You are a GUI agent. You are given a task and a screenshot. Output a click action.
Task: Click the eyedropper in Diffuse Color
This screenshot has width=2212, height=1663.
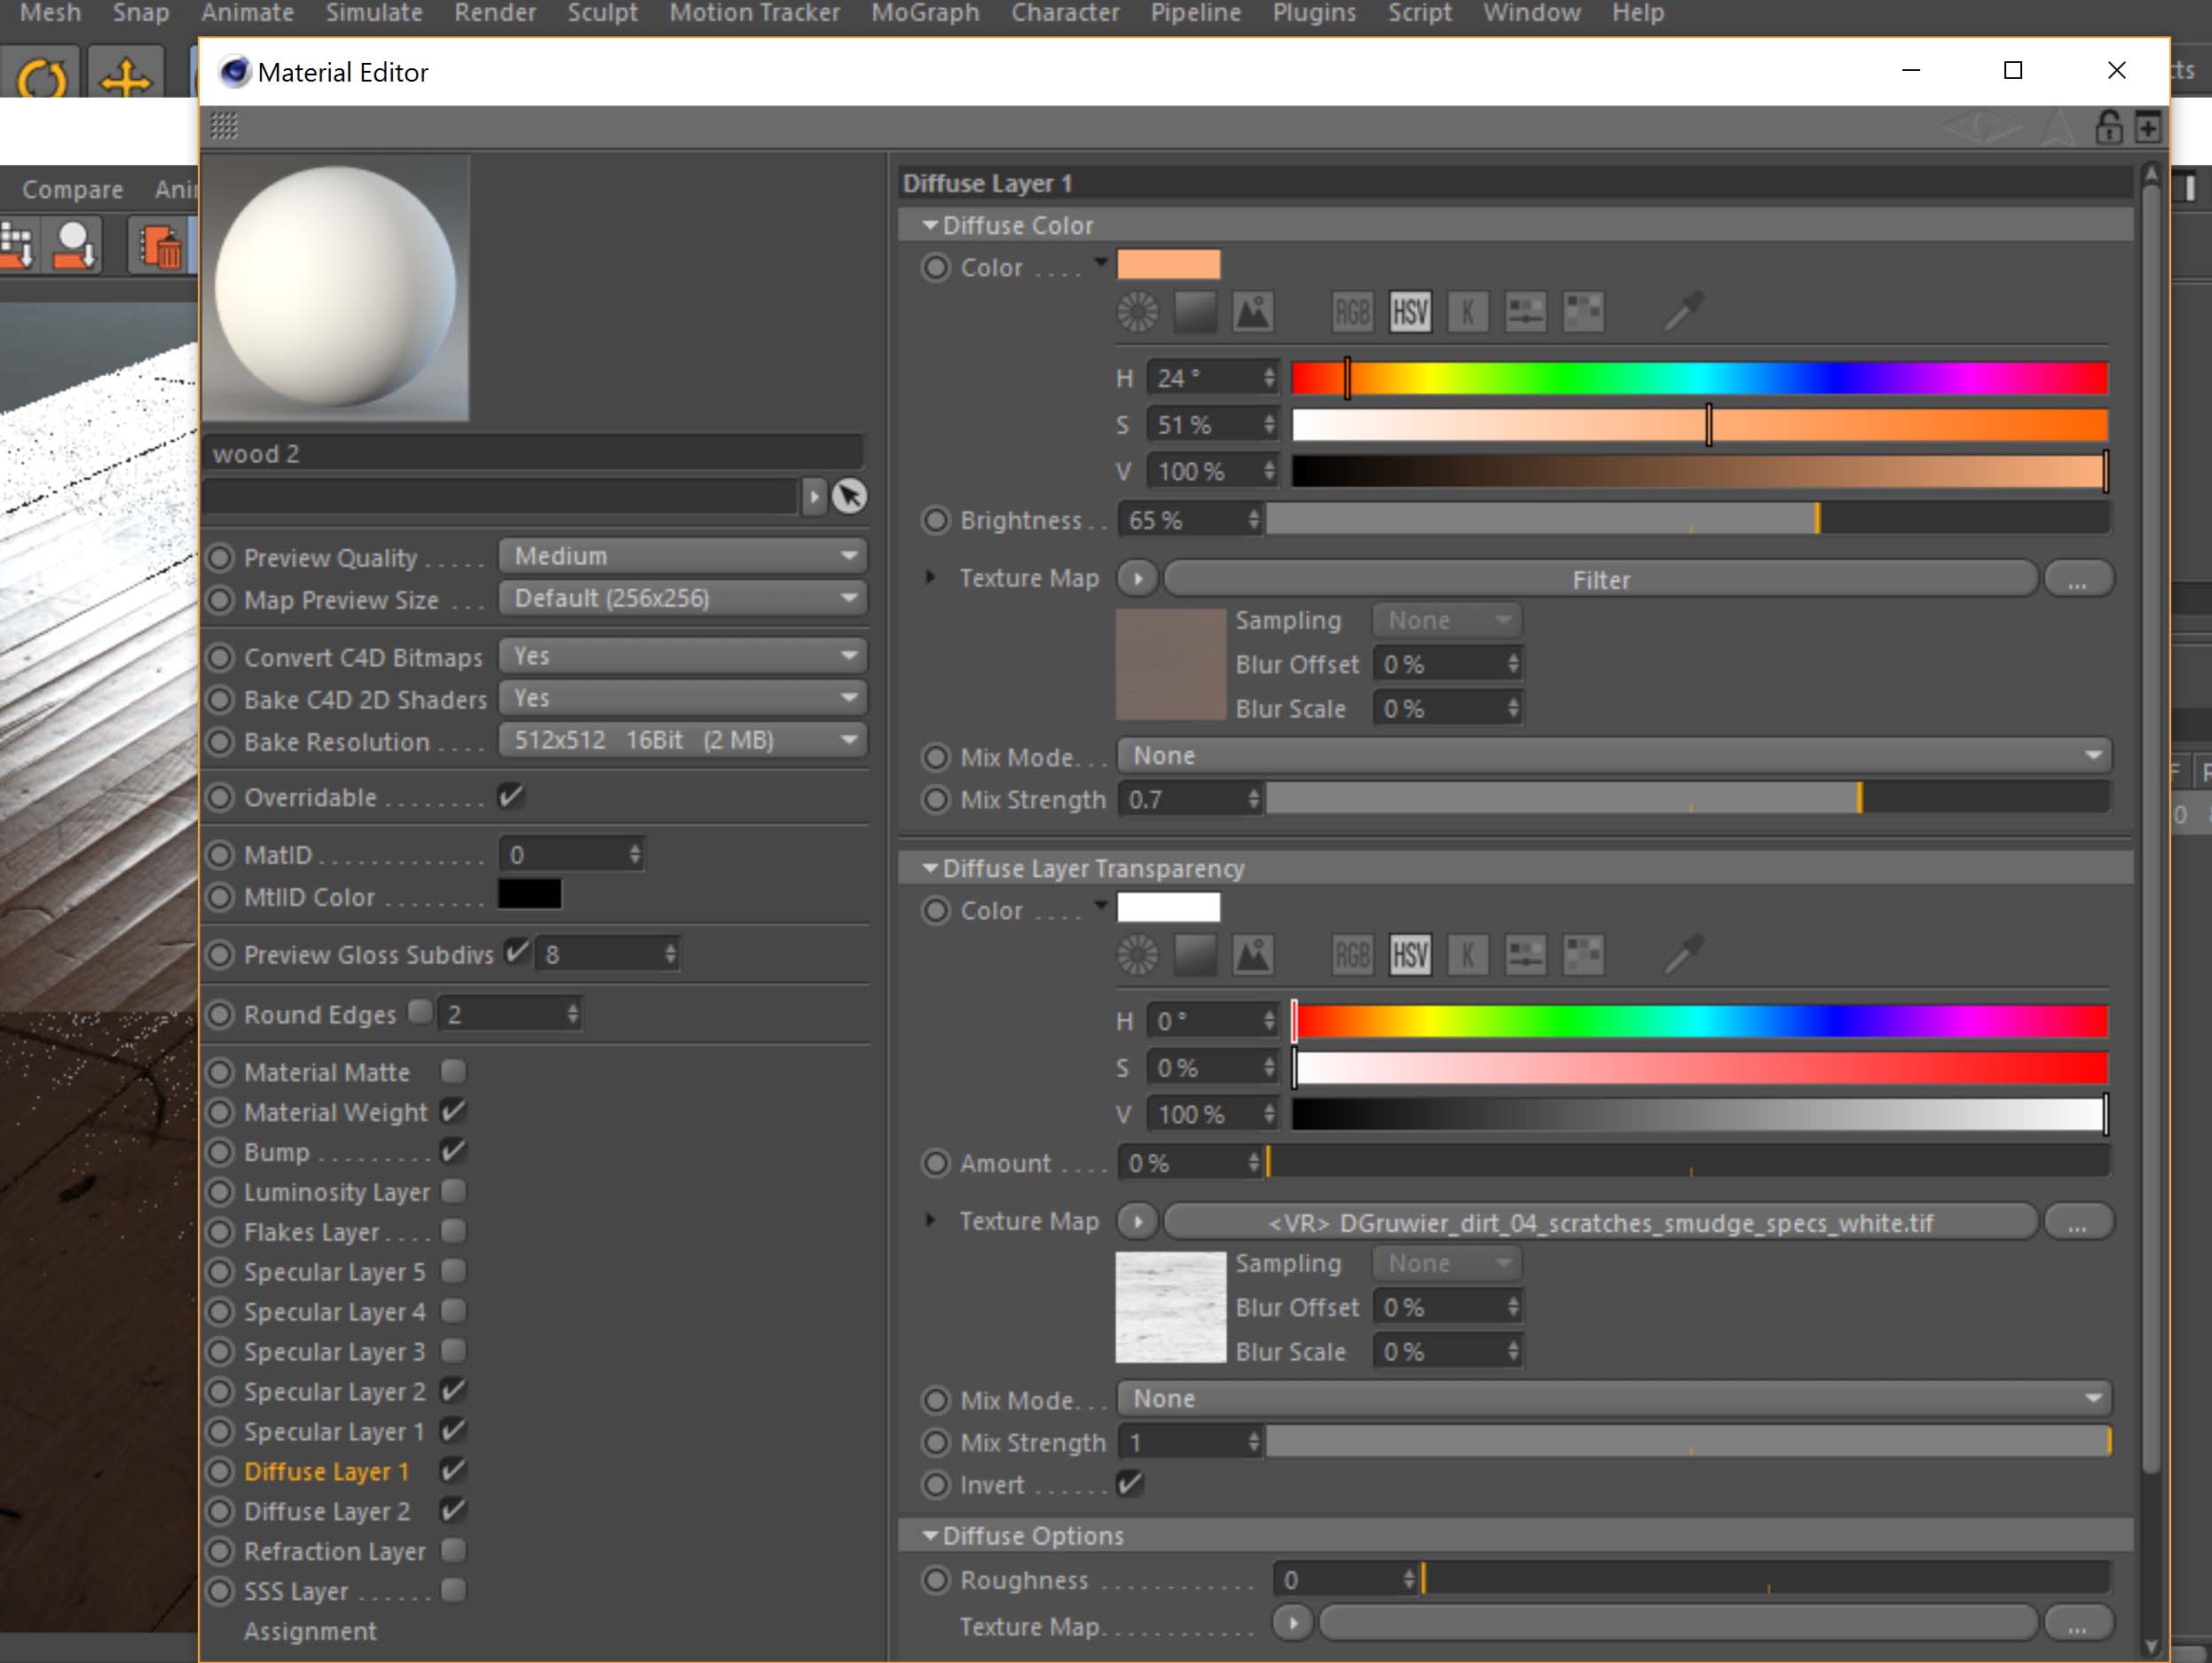pyautogui.click(x=1684, y=312)
